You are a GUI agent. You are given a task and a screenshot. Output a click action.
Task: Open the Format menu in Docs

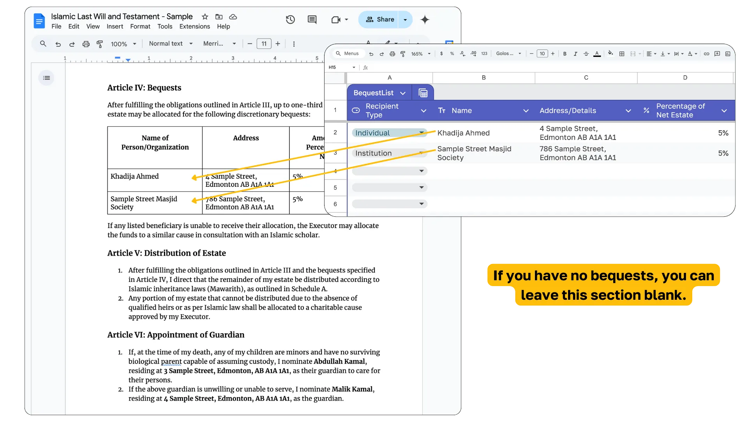140,27
